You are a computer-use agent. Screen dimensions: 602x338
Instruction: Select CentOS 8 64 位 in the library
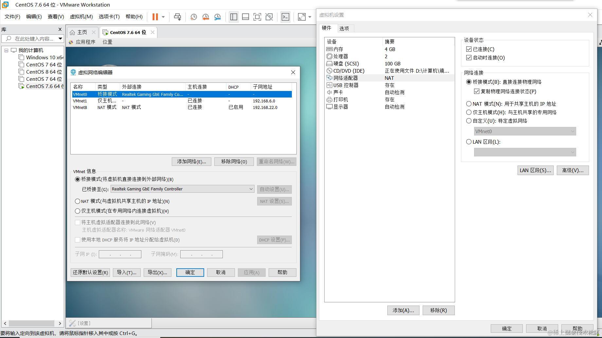pyautogui.click(x=41, y=72)
